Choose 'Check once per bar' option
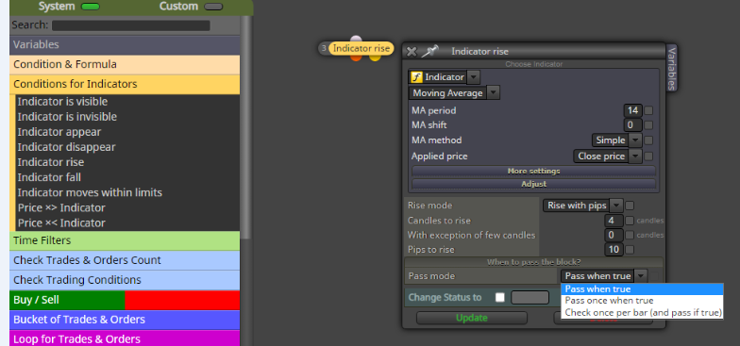This screenshot has width=740, height=346. click(642, 312)
